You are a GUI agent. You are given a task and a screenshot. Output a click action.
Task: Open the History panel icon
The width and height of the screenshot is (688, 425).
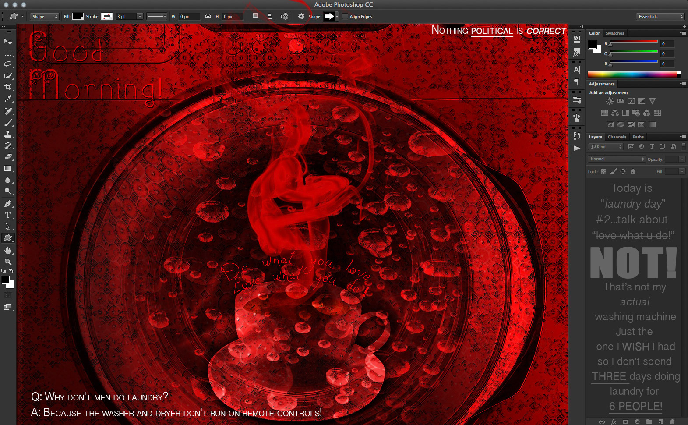pyautogui.click(x=577, y=136)
